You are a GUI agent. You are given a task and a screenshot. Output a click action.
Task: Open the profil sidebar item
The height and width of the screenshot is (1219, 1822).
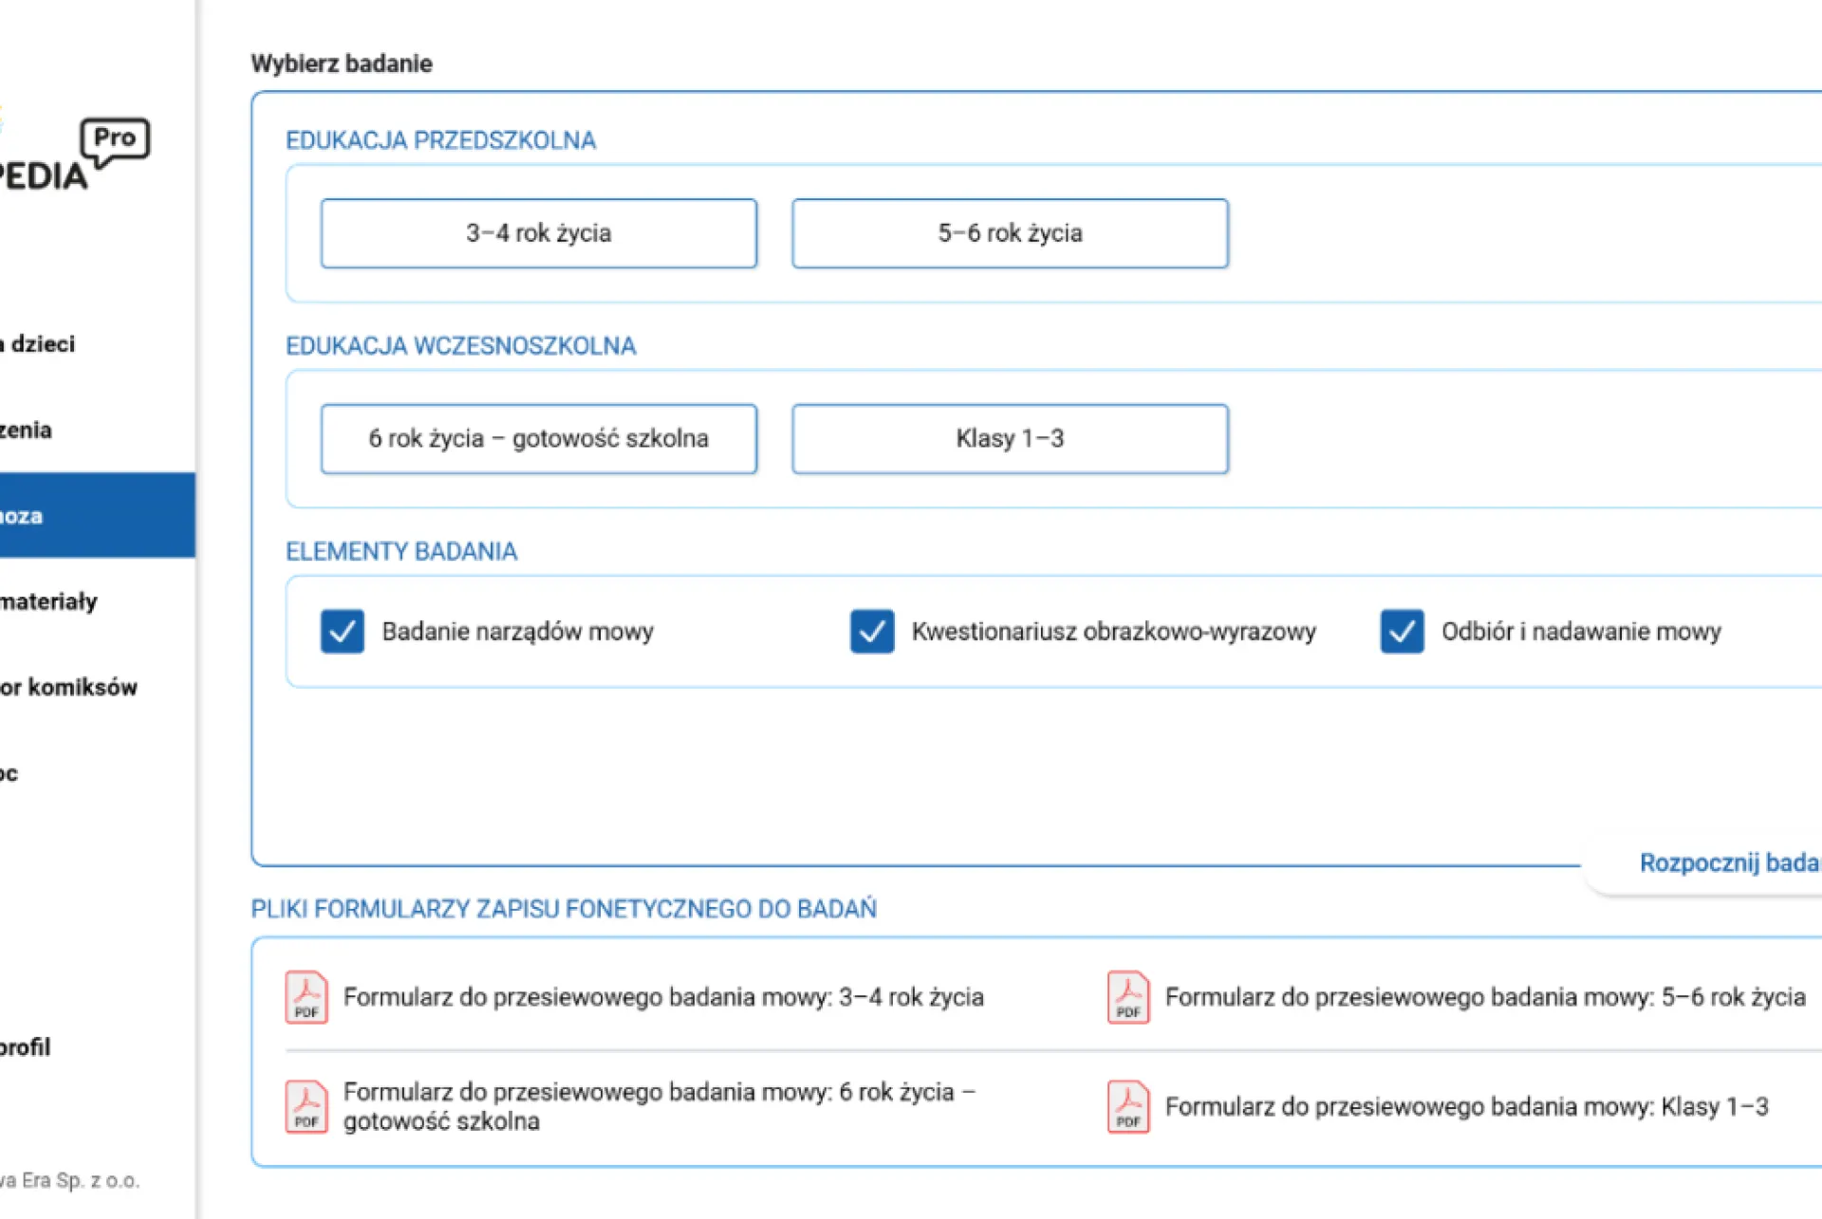[27, 1047]
